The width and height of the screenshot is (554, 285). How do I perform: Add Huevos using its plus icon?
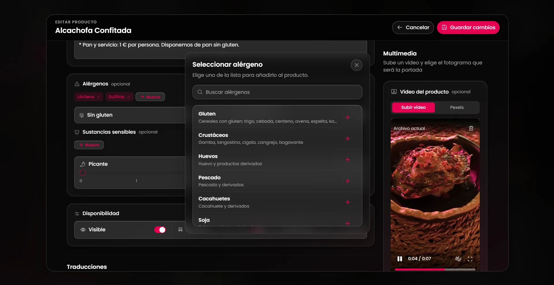point(348,160)
